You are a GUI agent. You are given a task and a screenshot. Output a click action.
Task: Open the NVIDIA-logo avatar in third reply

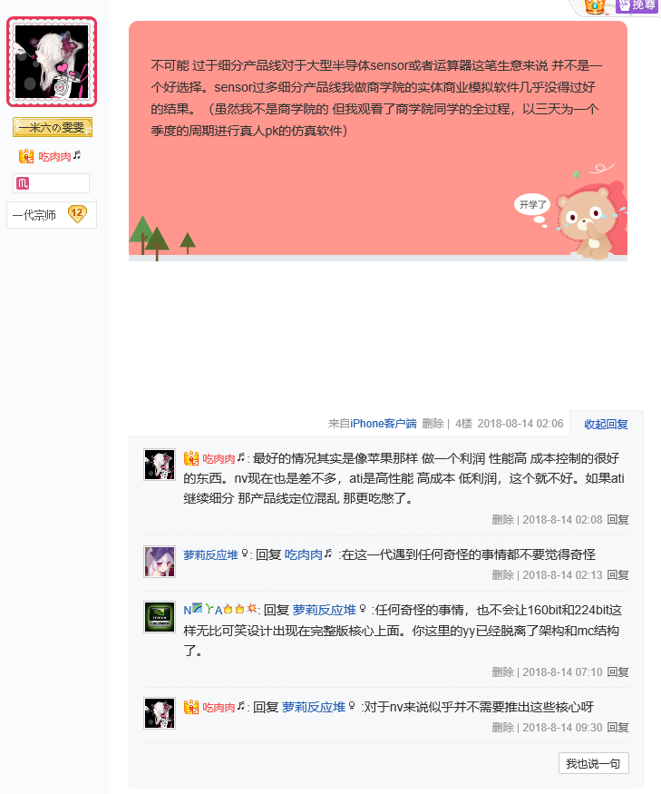(x=160, y=617)
